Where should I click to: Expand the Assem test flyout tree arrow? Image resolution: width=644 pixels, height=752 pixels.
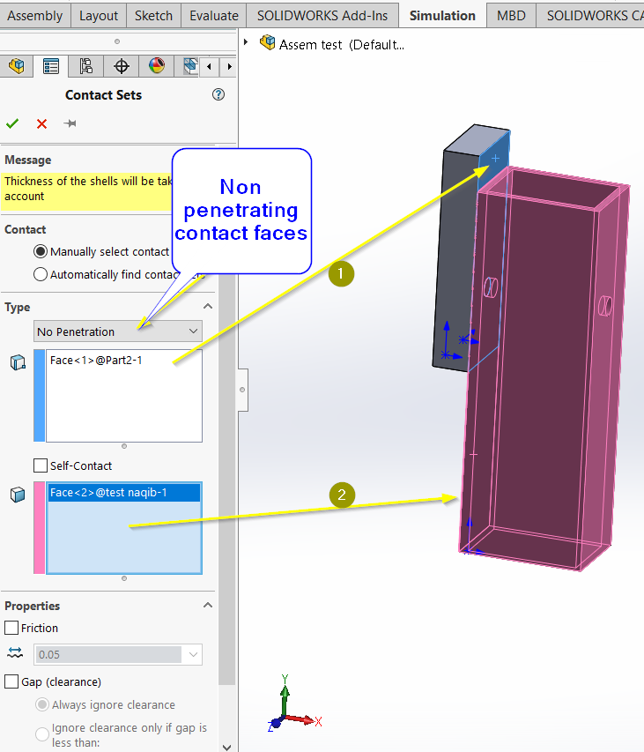coord(246,42)
